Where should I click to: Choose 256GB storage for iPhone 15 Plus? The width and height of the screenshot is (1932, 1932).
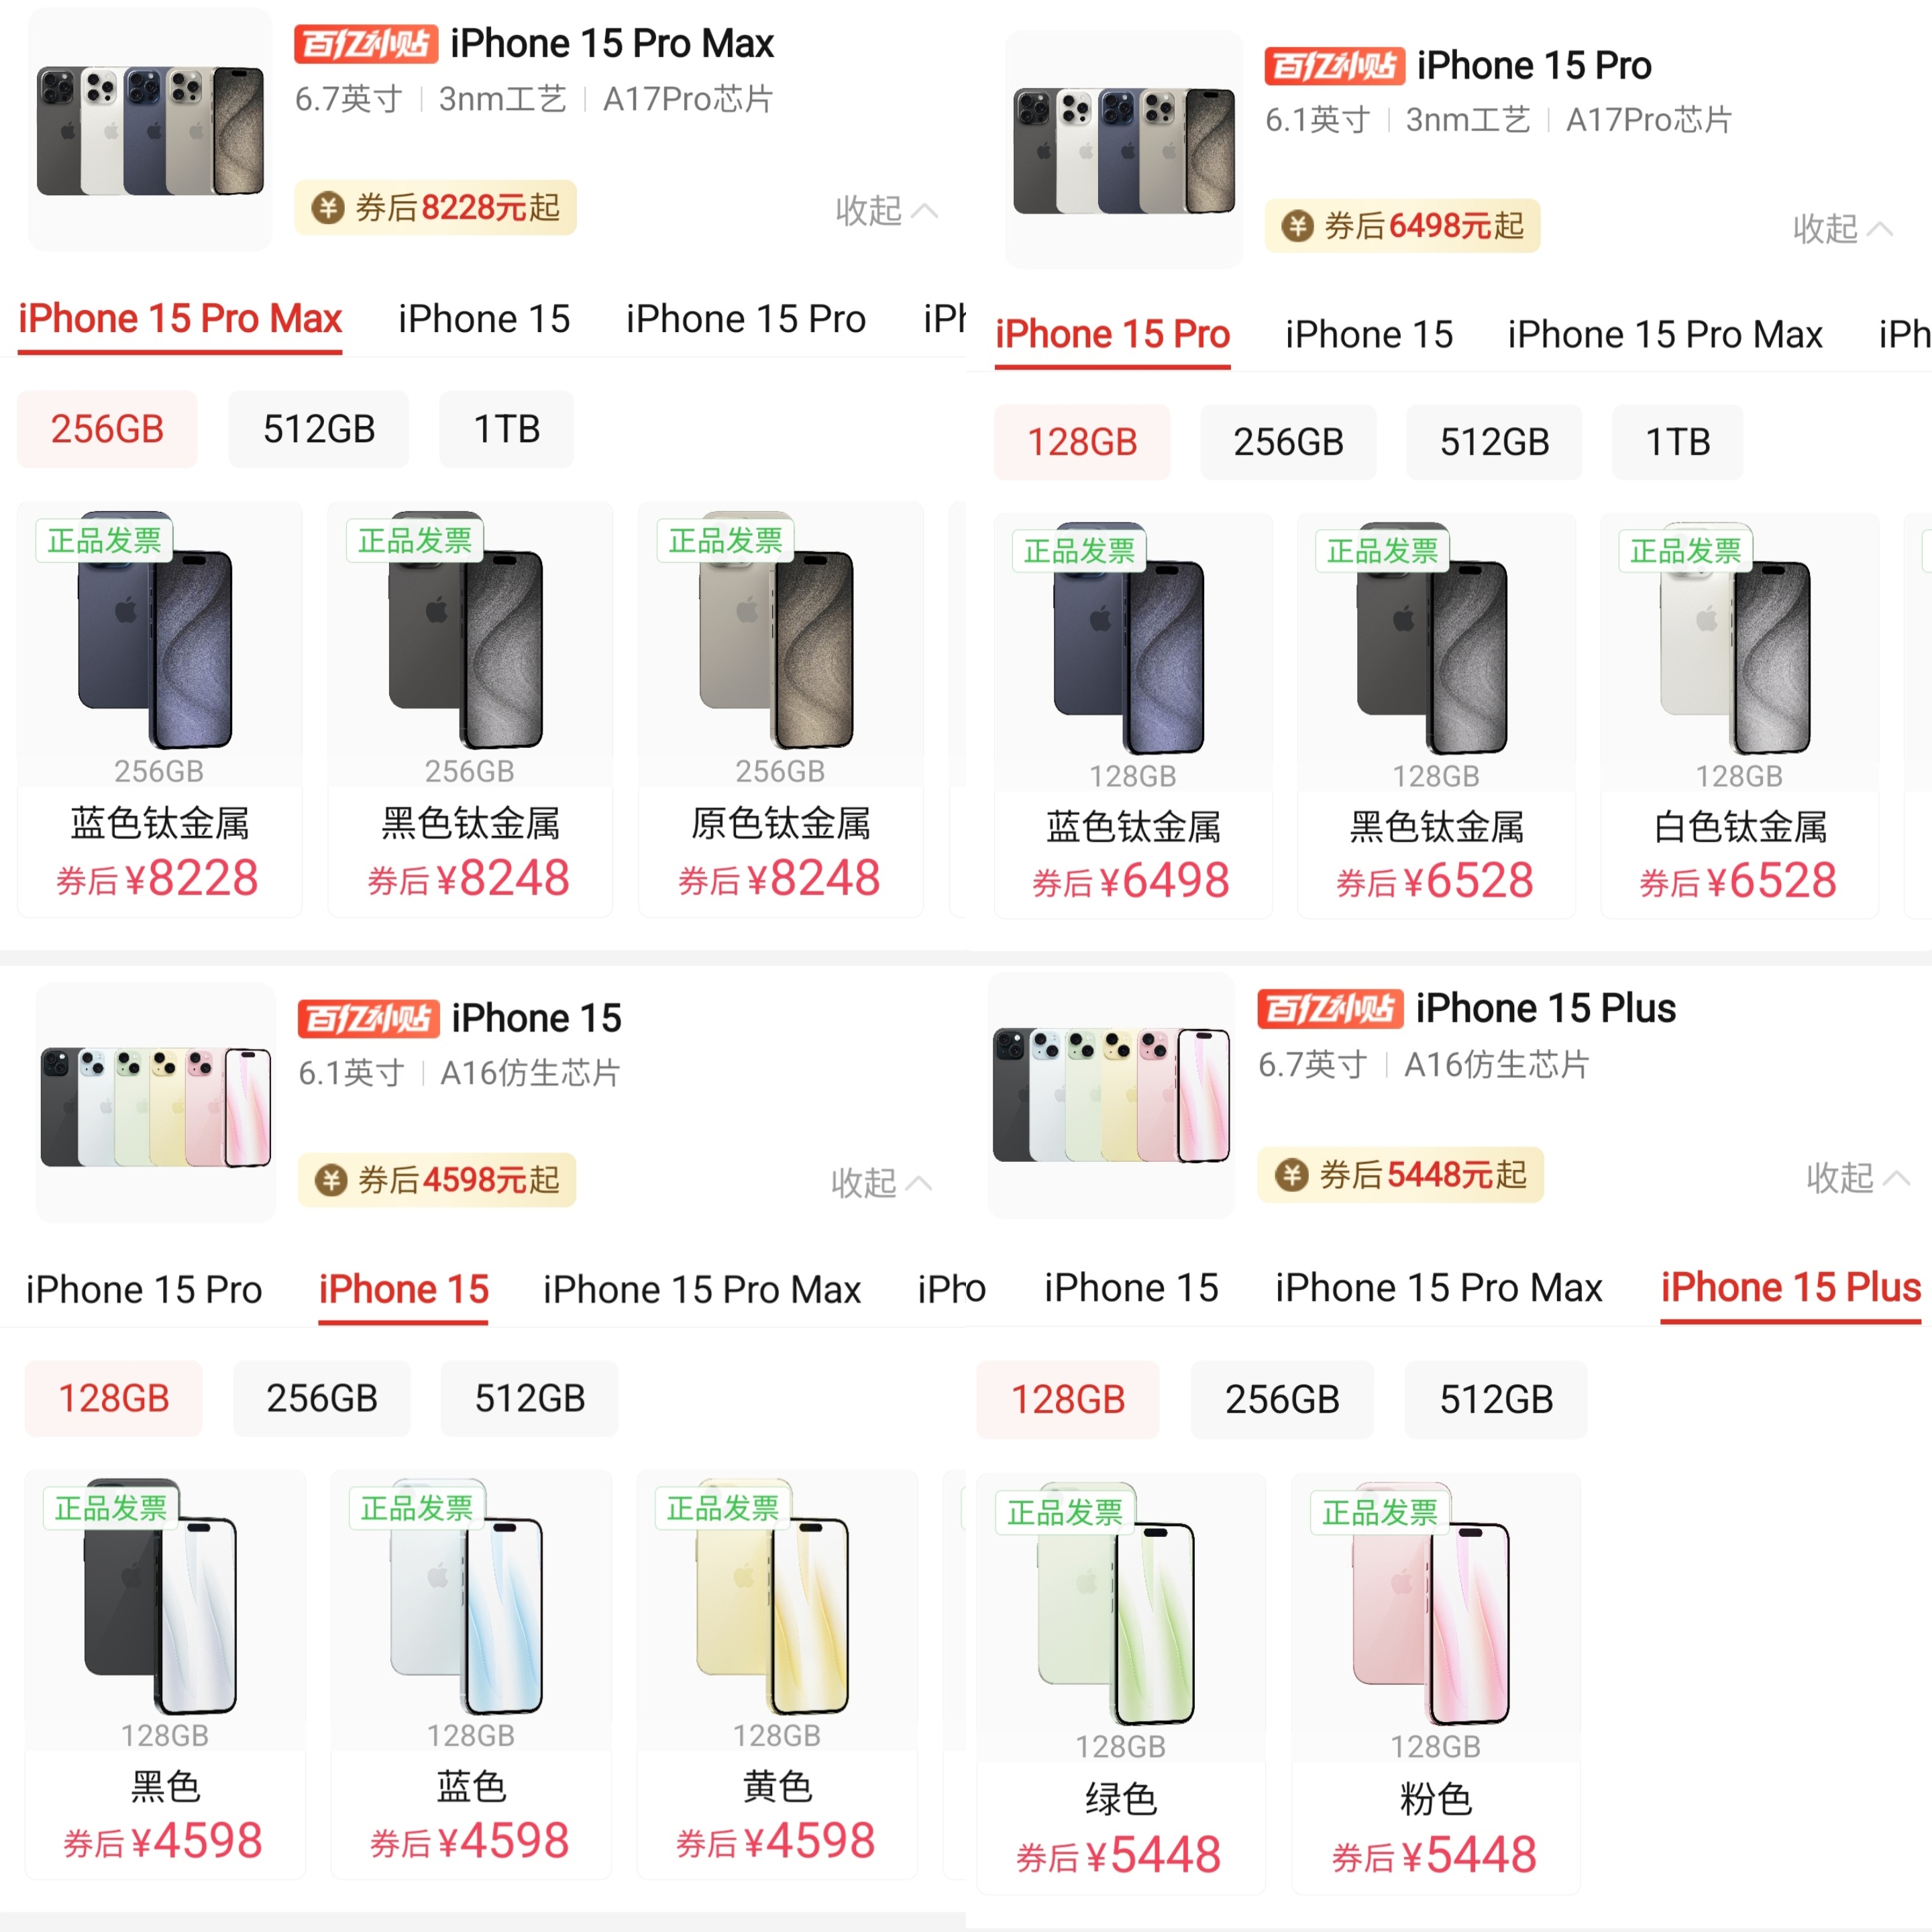click(1282, 1399)
